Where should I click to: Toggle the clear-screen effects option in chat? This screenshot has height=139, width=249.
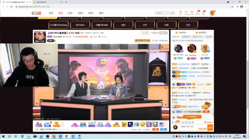[208, 122]
